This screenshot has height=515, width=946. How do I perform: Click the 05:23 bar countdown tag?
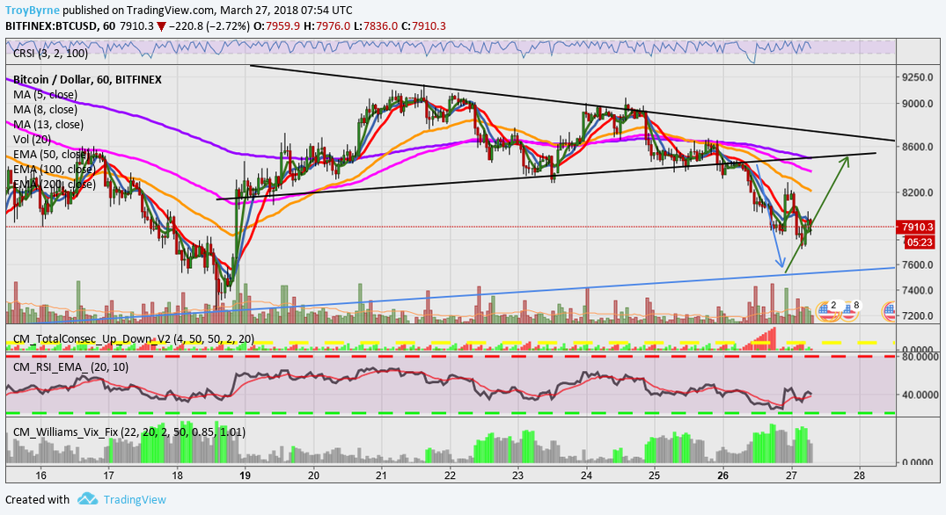[920, 243]
